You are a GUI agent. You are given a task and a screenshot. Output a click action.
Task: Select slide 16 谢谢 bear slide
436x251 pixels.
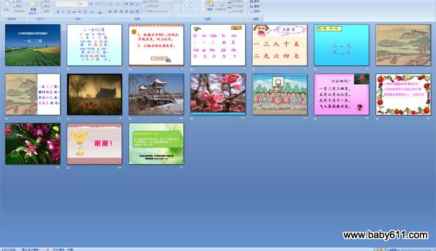(x=95, y=144)
